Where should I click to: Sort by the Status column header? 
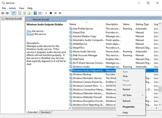(x=128, y=24)
